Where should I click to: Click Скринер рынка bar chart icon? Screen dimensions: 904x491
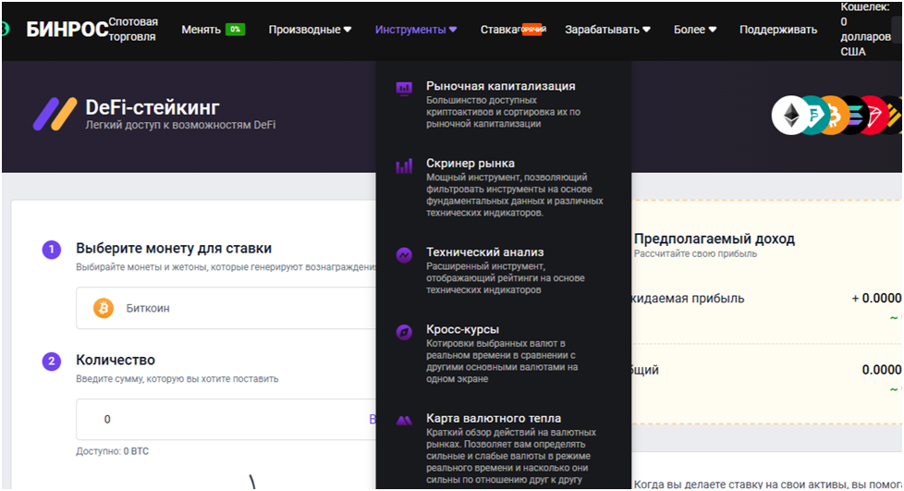click(x=404, y=166)
